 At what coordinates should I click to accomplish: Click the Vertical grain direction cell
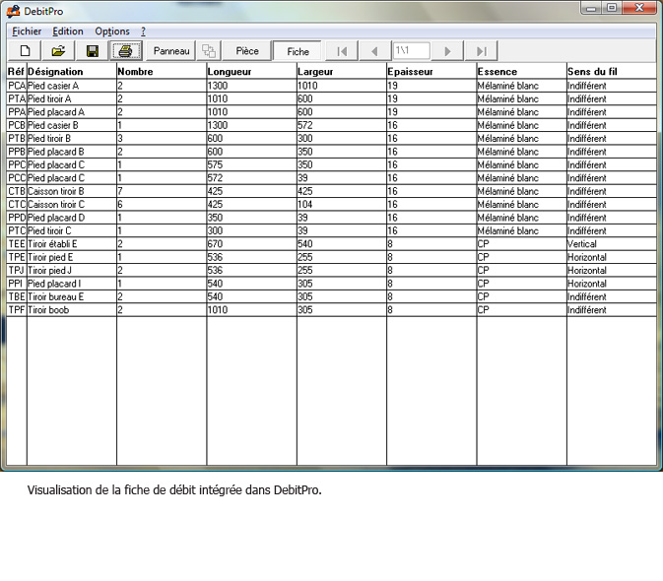click(612, 244)
